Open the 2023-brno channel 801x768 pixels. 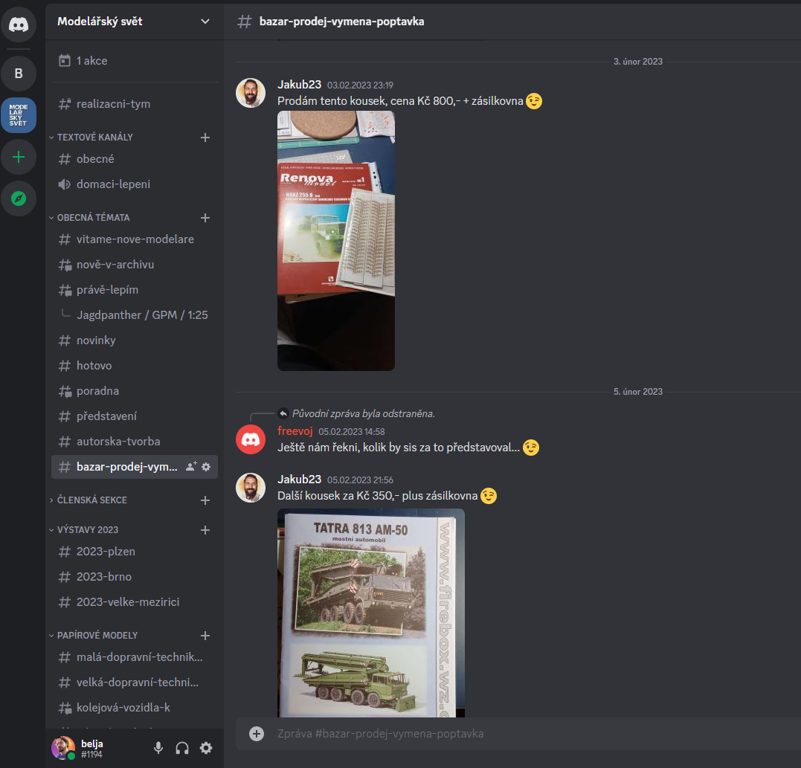(135, 576)
